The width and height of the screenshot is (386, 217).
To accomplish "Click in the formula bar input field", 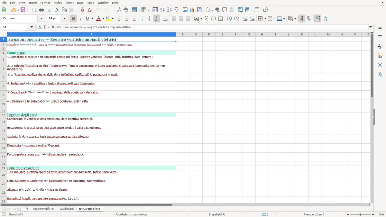I will pos(212,27).
